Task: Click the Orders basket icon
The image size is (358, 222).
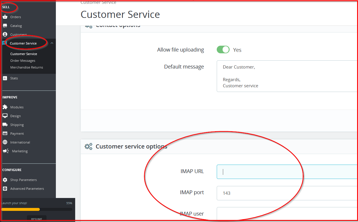Action: tap(5, 17)
